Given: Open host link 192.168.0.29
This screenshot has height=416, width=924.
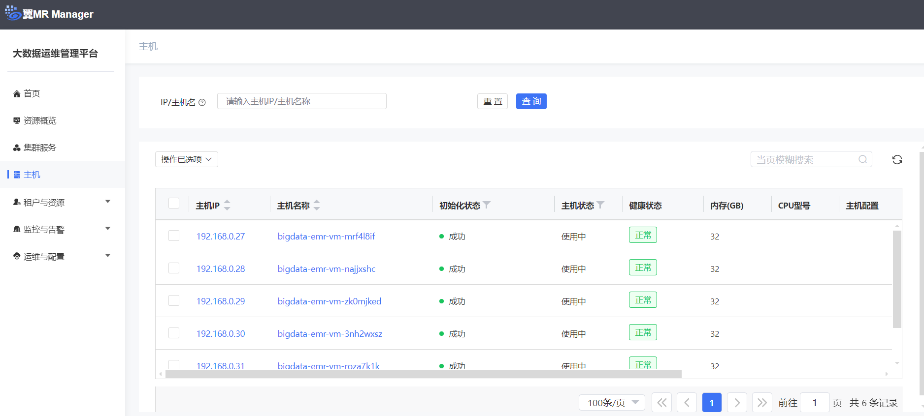Looking at the screenshot, I should pyautogui.click(x=221, y=301).
